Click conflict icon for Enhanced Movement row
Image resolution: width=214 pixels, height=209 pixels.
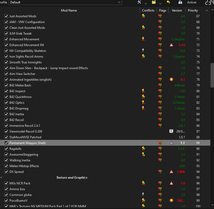tap(143, 39)
